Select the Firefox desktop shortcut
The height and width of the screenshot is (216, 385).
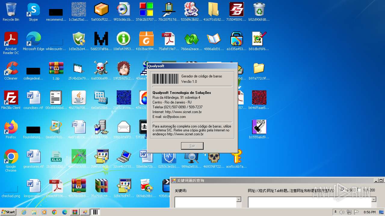[x=11, y=130]
